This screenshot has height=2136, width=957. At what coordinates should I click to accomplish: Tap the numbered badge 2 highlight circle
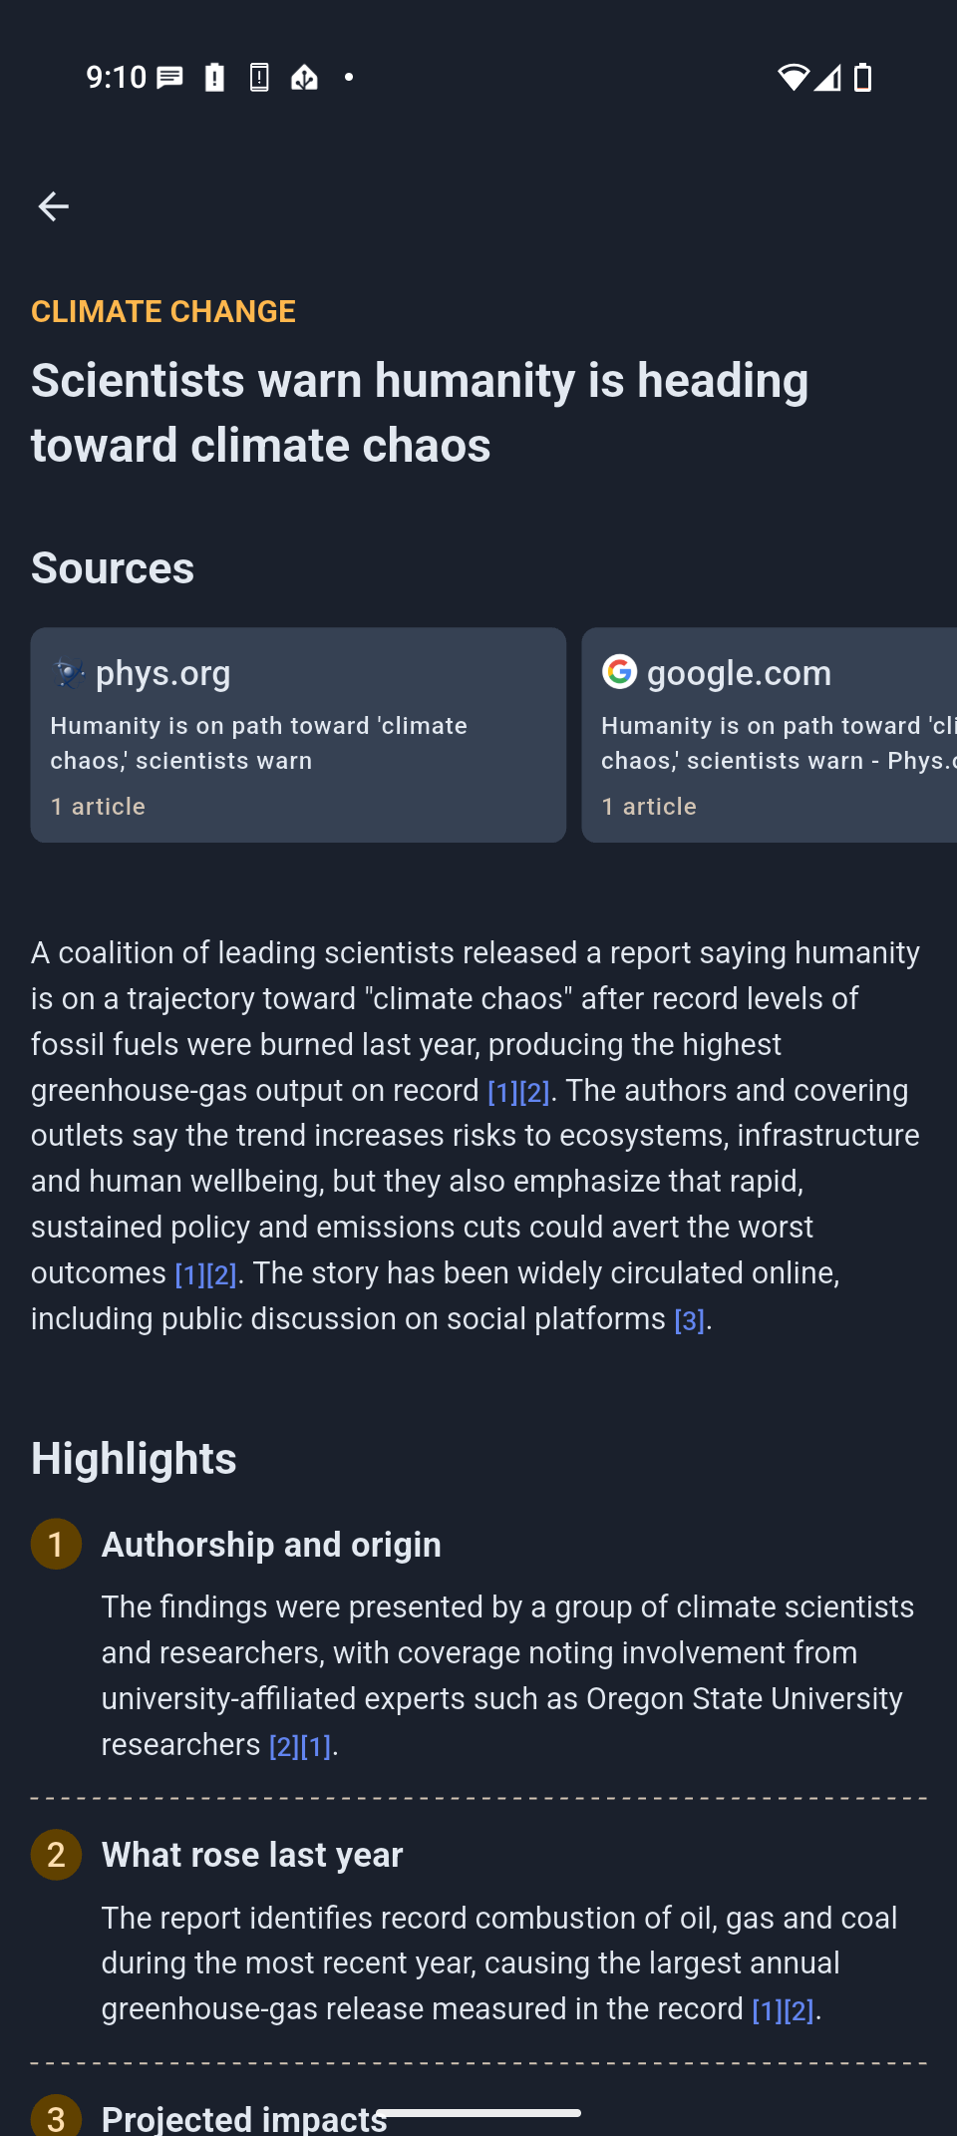(x=56, y=1854)
